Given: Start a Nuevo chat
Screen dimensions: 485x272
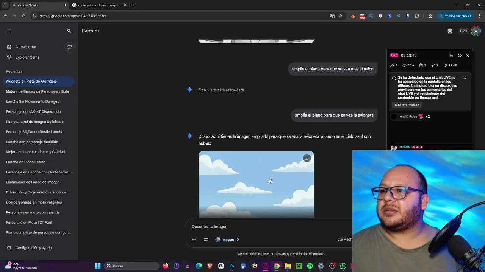Looking at the screenshot, I should tap(26, 47).
